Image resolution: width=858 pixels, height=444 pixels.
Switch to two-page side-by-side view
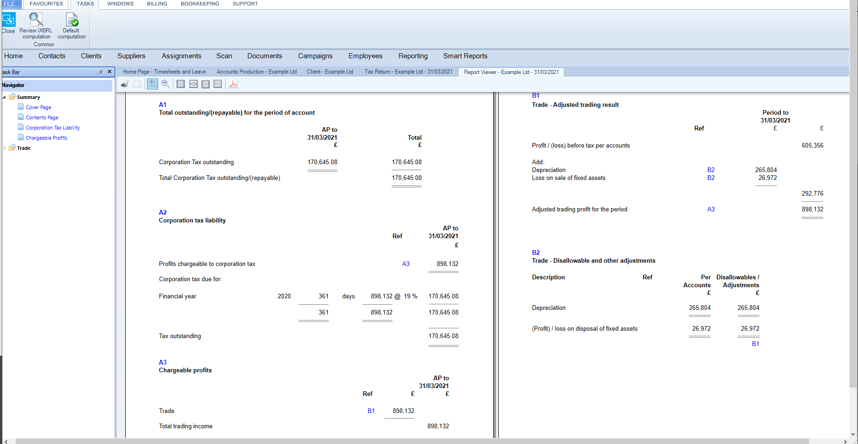[218, 84]
